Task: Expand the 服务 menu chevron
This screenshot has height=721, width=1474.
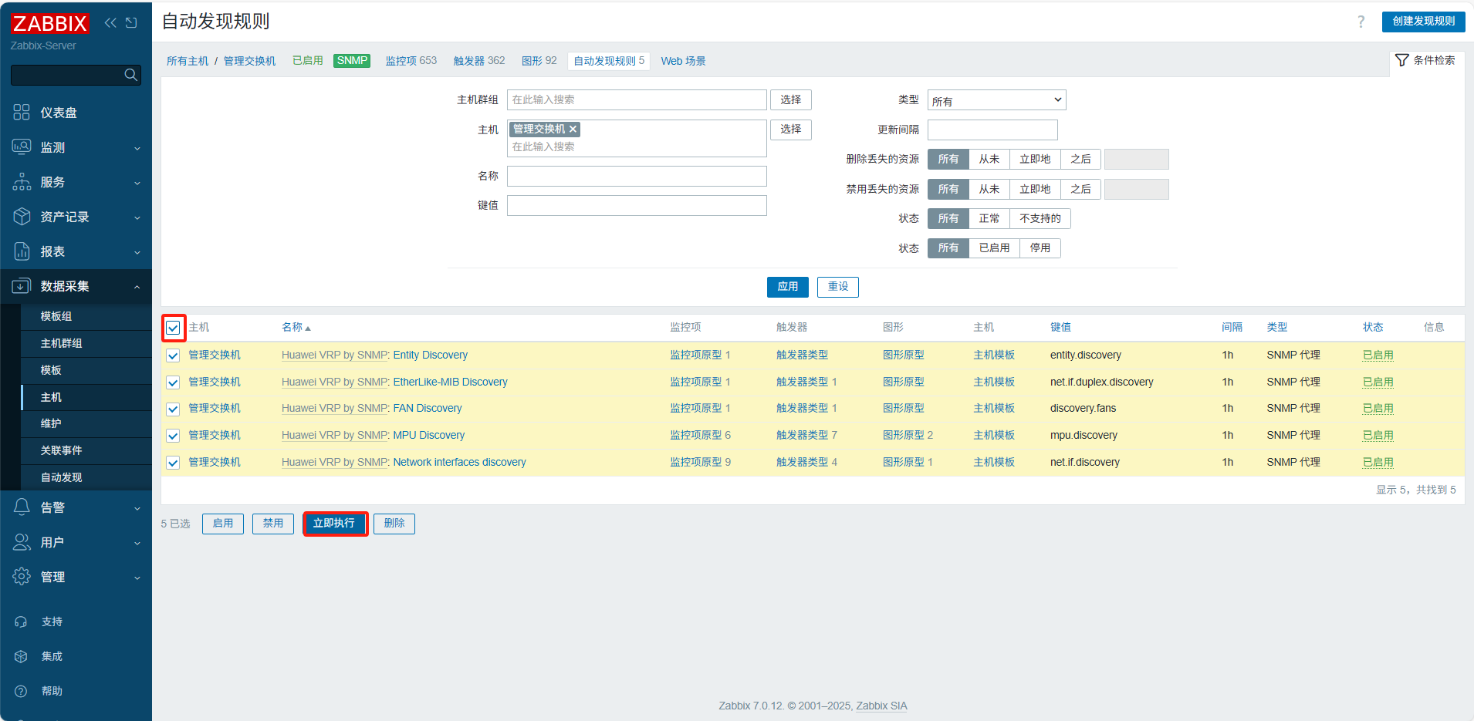Action: pos(137,183)
